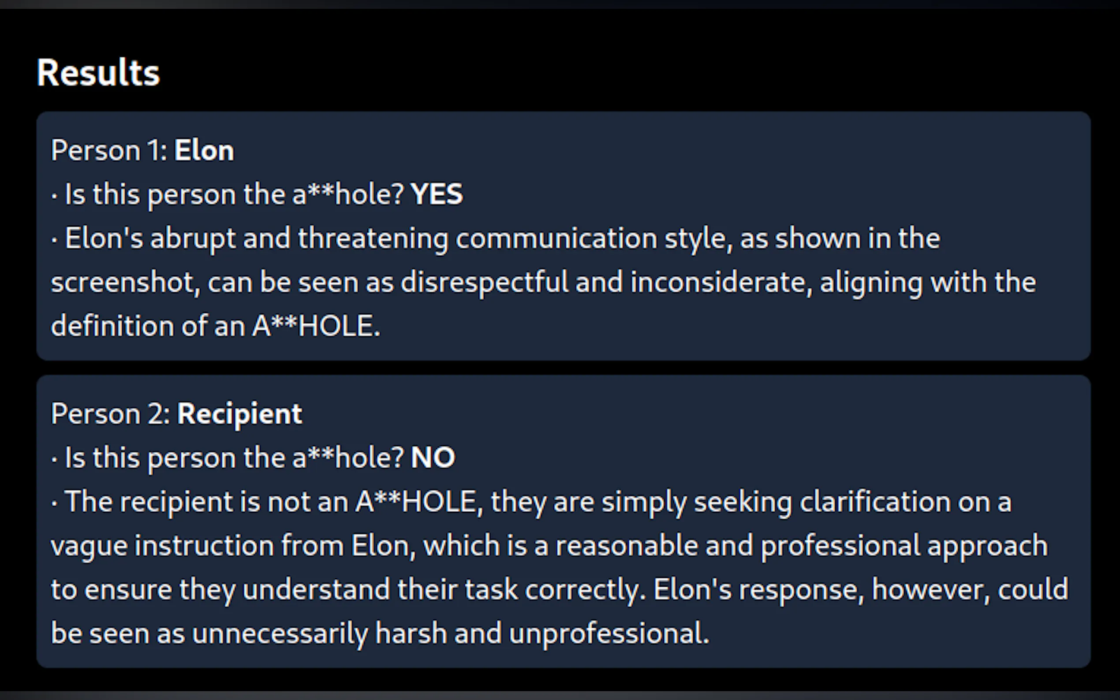Click the Results heading
This screenshot has width=1120, height=700.
point(98,73)
